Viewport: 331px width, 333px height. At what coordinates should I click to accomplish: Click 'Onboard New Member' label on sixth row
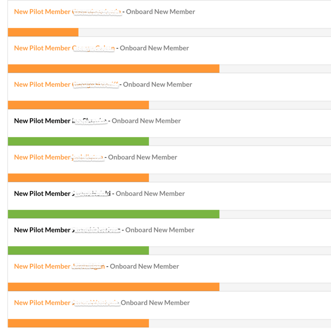pos(150,193)
